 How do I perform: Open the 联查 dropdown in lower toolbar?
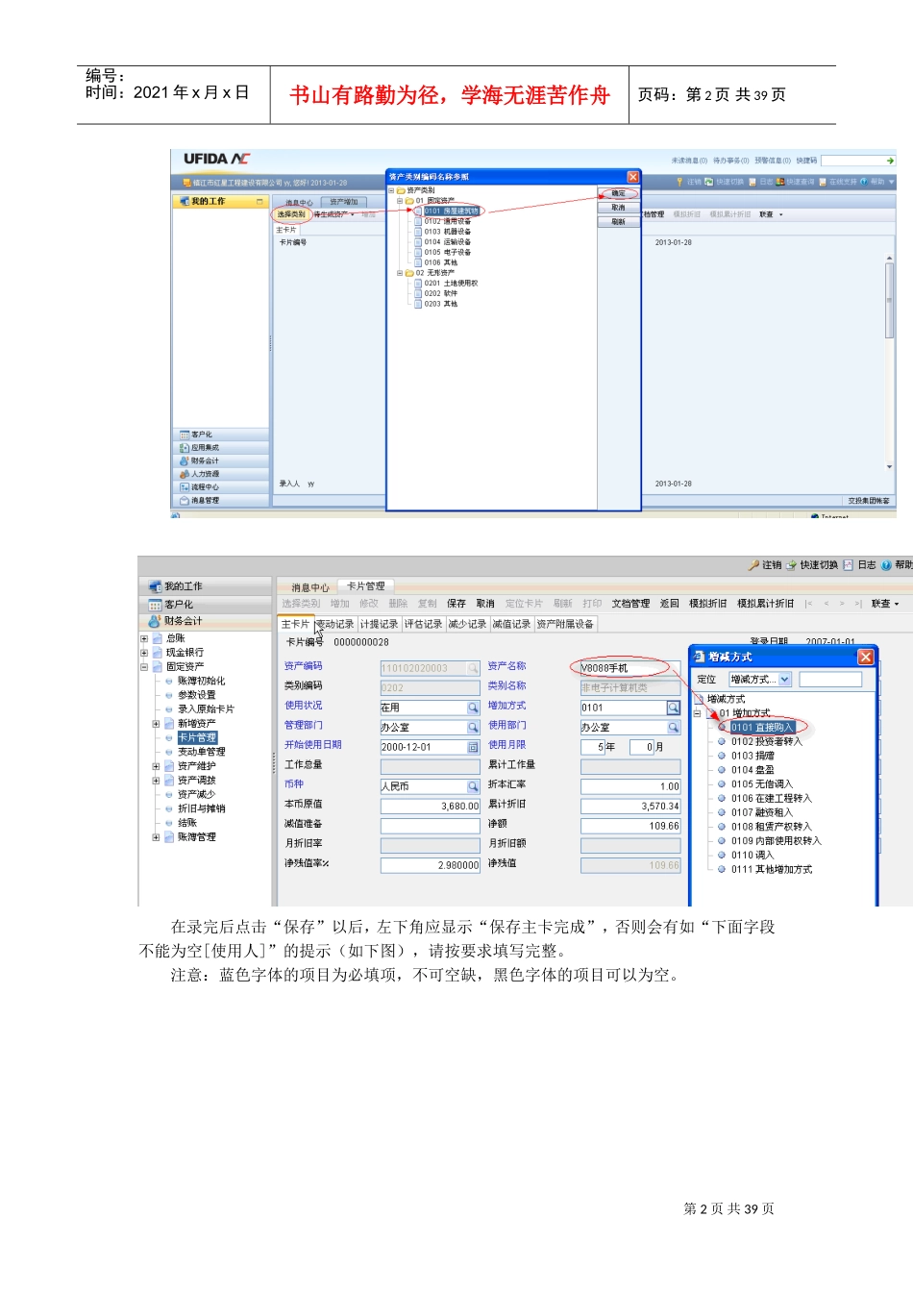(x=884, y=604)
